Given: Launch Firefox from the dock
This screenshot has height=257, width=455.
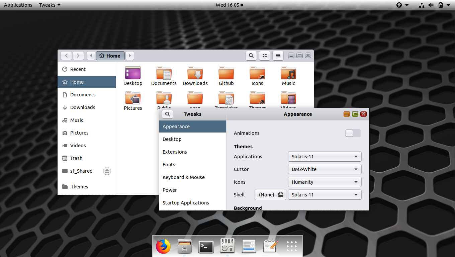Looking at the screenshot, I should pos(163,246).
